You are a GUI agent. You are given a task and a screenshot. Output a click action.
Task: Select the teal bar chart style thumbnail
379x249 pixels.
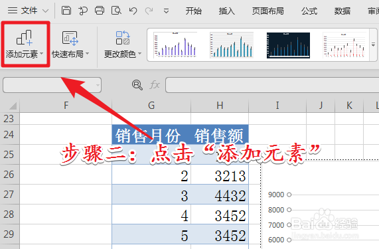coord(232,45)
